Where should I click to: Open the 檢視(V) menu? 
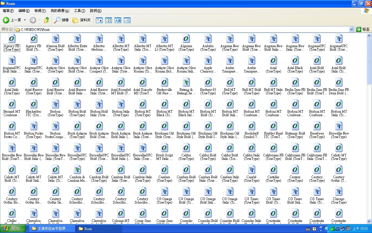tap(40, 11)
